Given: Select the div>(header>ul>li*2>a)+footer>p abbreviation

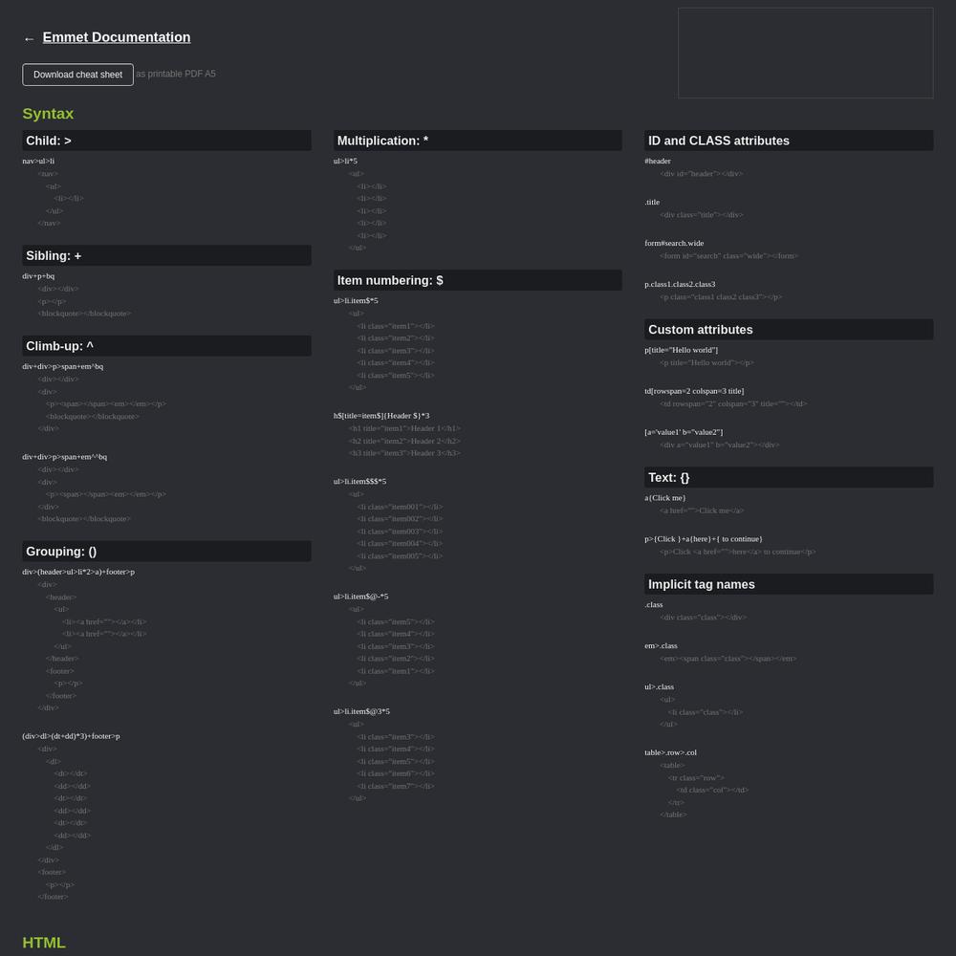Looking at the screenshot, I should [x=78, y=572].
